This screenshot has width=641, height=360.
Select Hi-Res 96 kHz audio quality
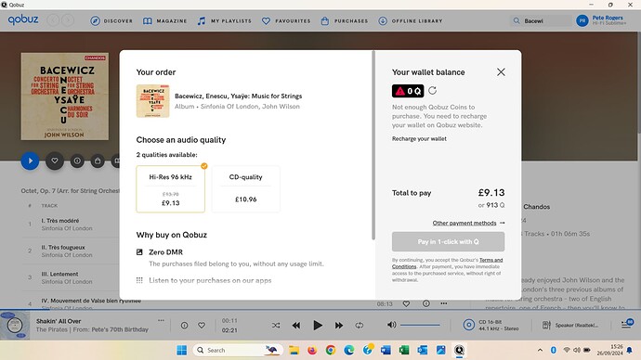coord(171,189)
